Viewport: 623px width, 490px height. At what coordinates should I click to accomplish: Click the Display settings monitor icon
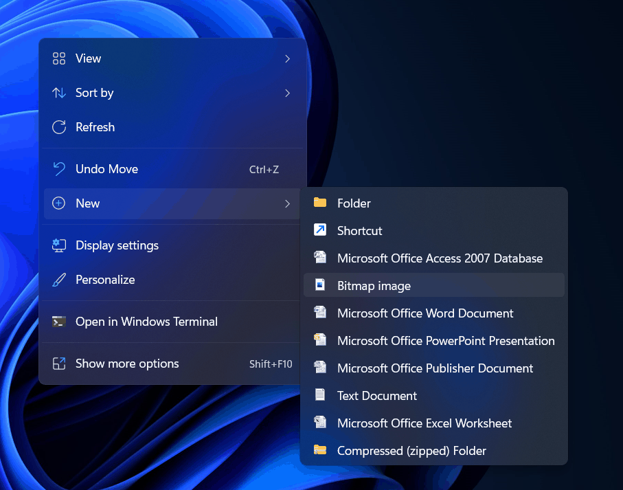tap(59, 245)
